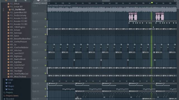Jump to bar 141 on timeline ruler
The width and height of the screenshot is (179, 100).
point(116,3)
